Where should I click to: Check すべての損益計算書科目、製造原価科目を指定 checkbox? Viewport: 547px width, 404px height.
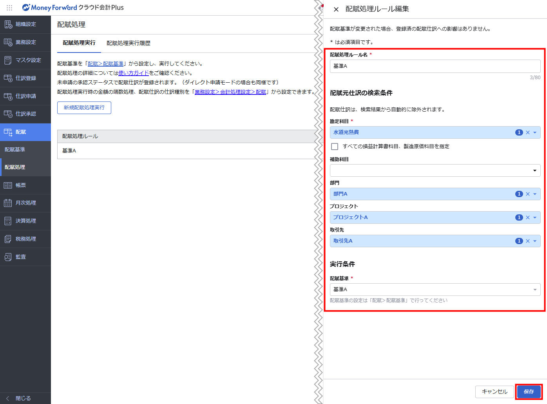point(335,147)
